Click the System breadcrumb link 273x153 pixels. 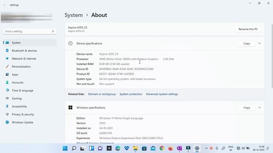pos(74,15)
